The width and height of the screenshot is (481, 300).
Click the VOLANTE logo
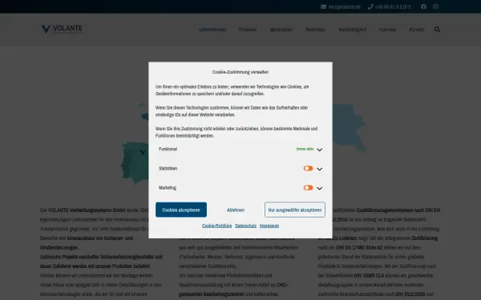(x=62, y=29)
